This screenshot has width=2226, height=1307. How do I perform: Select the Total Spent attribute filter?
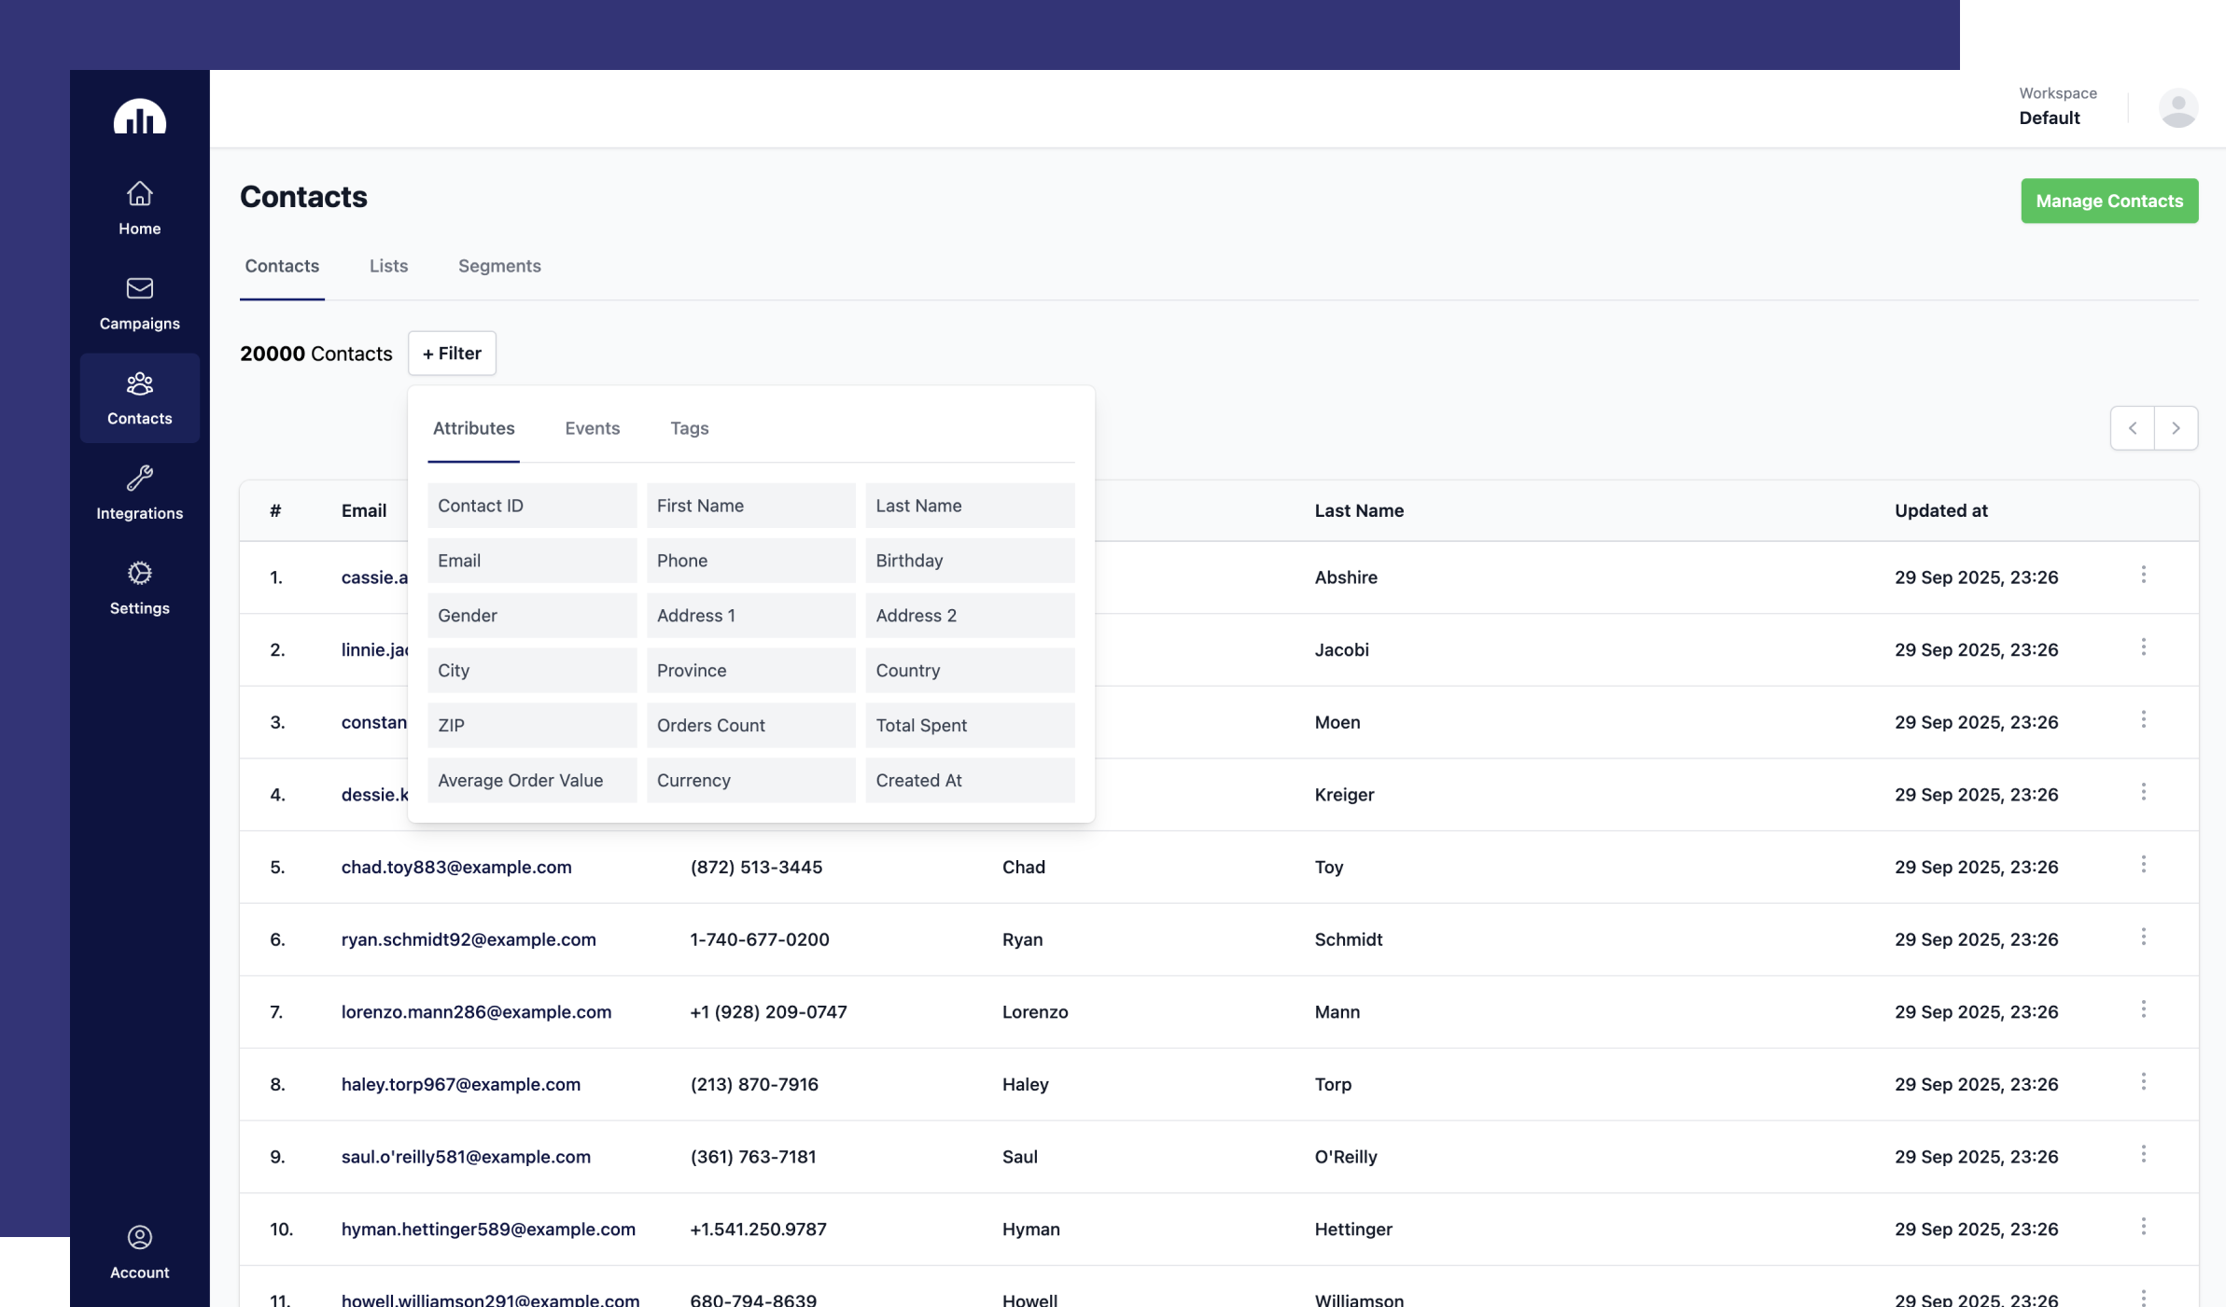point(969,725)
